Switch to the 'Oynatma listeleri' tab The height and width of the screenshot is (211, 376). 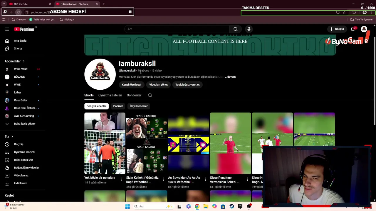coord(110,95)
